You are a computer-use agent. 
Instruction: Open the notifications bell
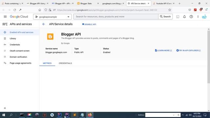(x=184, y=17)
